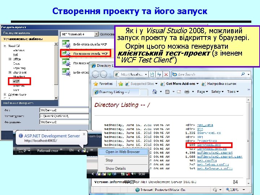Viewport: 260px width, 195px height.
Task: Open the Service1.svc link
Action: point(209,145)
